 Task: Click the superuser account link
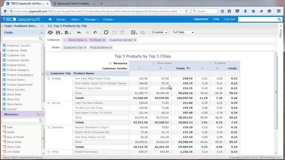point(201,19)
